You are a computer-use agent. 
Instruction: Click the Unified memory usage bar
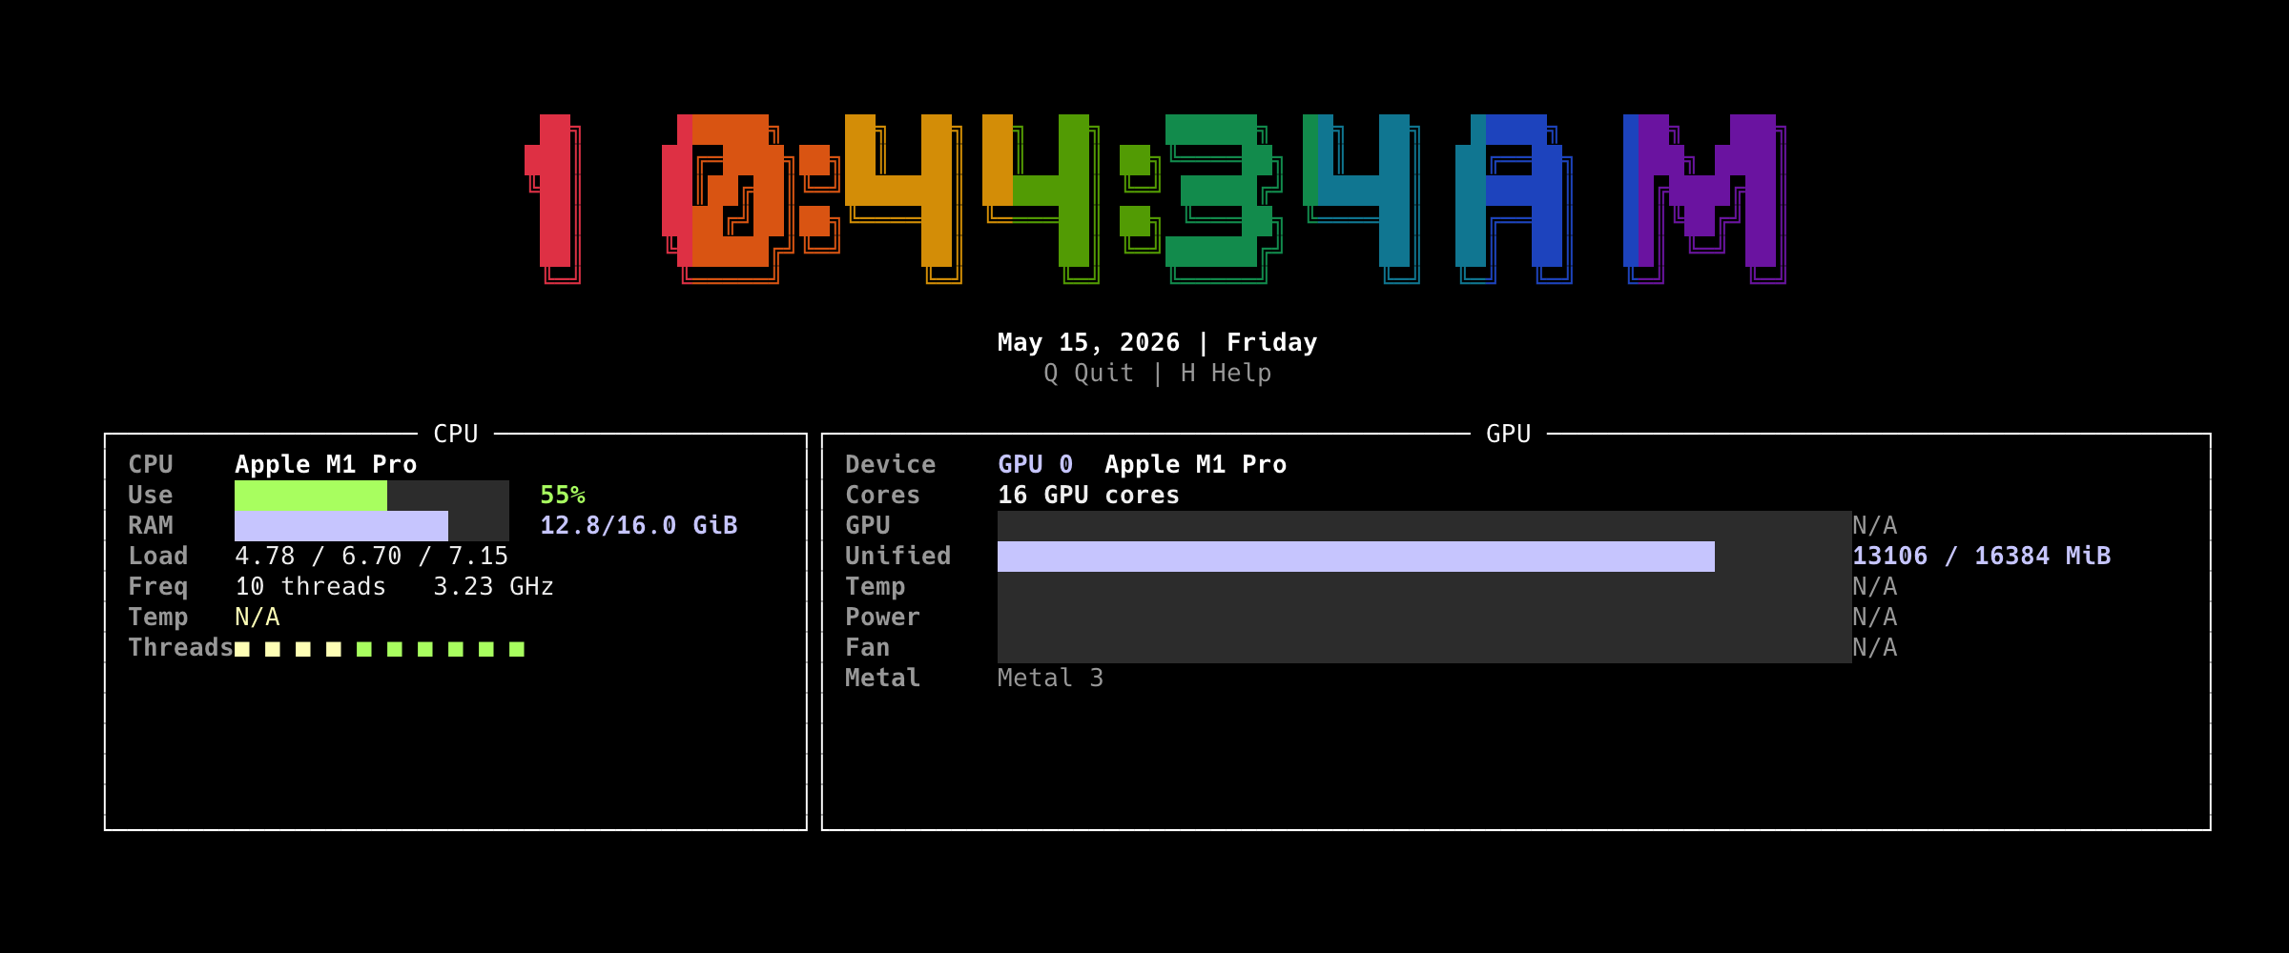pos(1425,557)
